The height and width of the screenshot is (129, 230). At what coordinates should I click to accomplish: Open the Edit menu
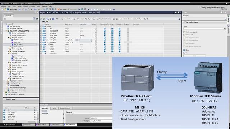(9, 6)
